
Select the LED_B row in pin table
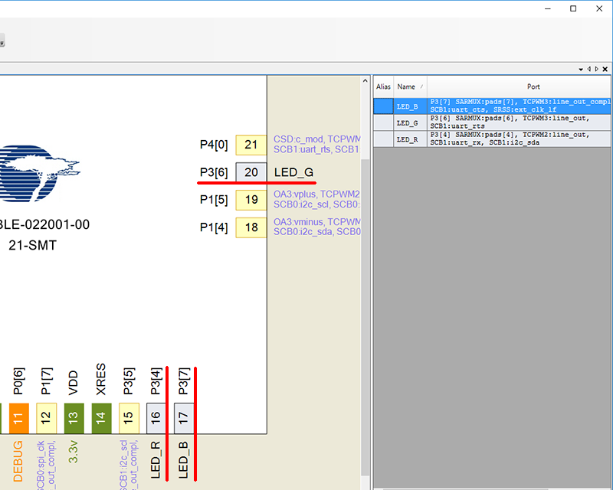pyautogui.click(x=492, y=106)
